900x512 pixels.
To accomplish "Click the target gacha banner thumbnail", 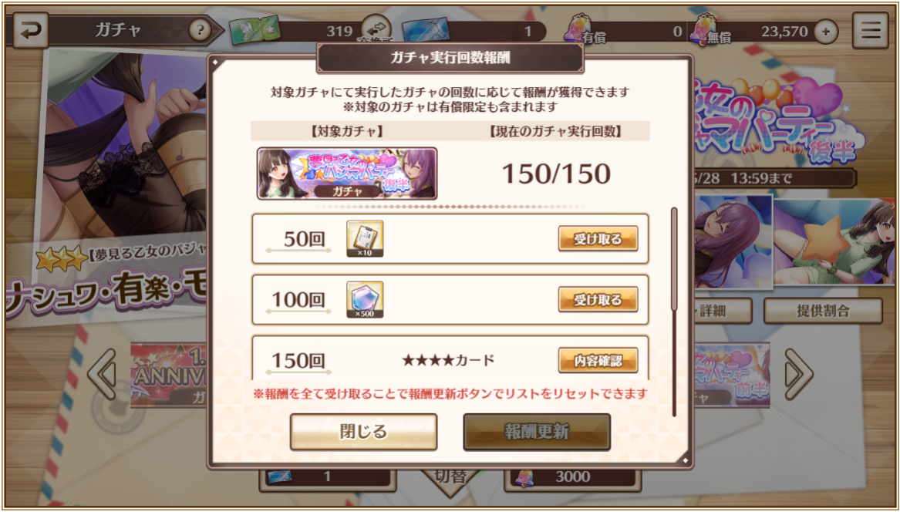I will [347, 173].
